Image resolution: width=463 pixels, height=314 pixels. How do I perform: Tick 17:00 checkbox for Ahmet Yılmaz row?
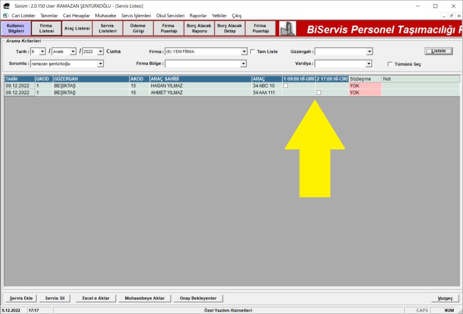(x=319, y=92)
